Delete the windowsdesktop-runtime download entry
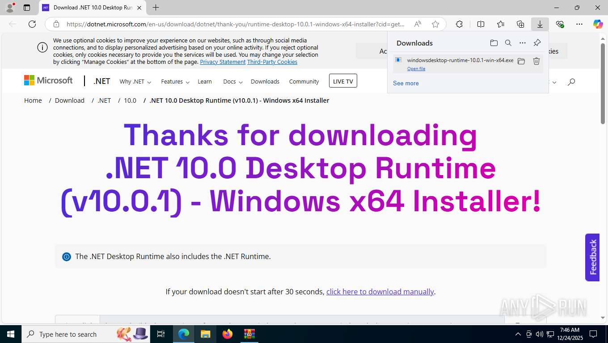608x343 pixels. 536,61
